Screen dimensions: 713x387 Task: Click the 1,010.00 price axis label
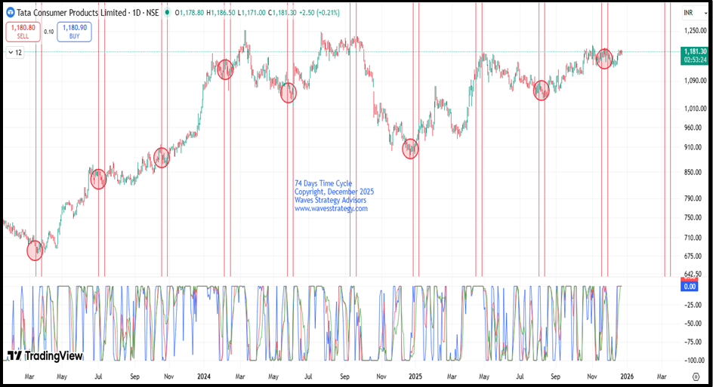click(x=696, y=109)
